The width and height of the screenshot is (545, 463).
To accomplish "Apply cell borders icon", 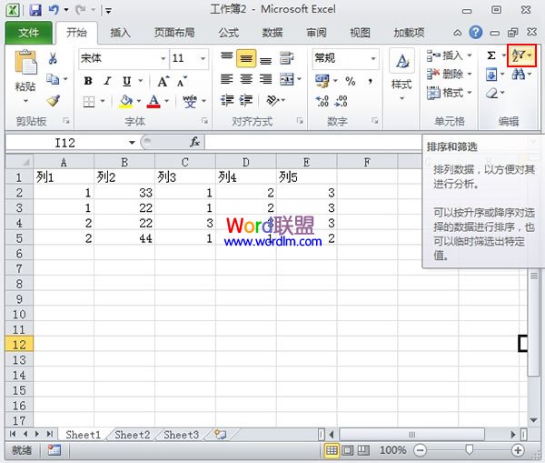I will [89, 102].
